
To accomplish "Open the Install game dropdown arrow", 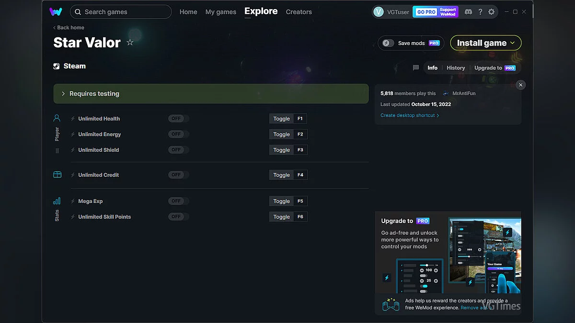I will (x=512, y=43).
